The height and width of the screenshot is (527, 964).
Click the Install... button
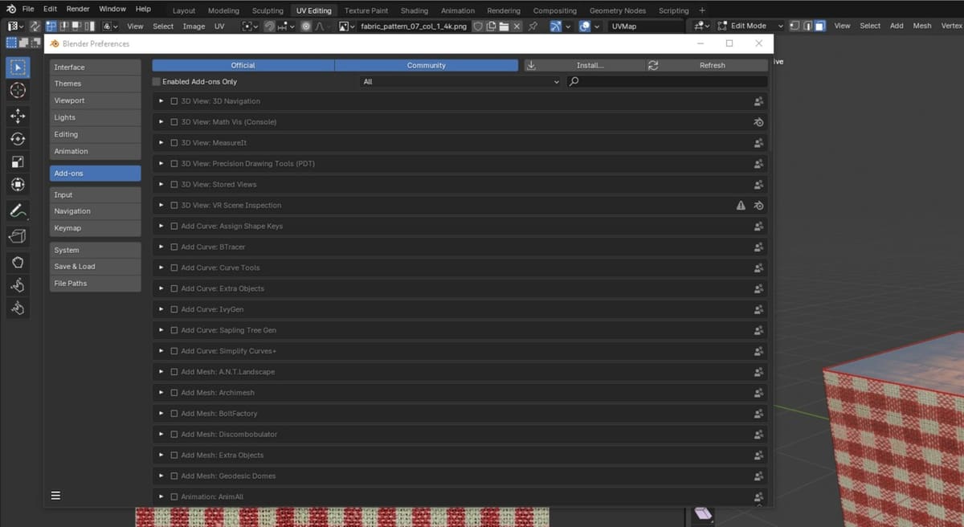[x=585, y=65]
